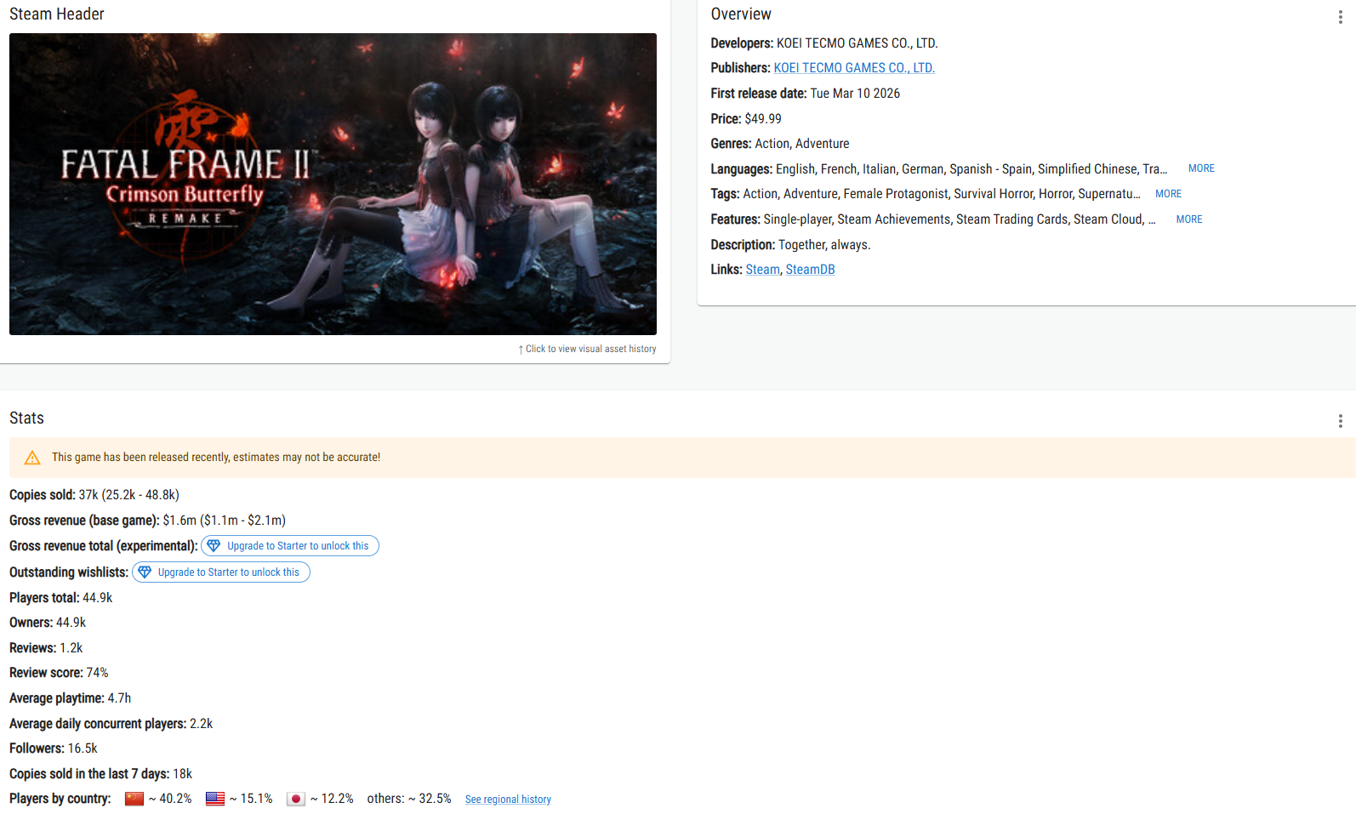This screenshot has height=814, width=1356.
Task: Click the Steam Header panel title
Action: [x=57, y=14]
